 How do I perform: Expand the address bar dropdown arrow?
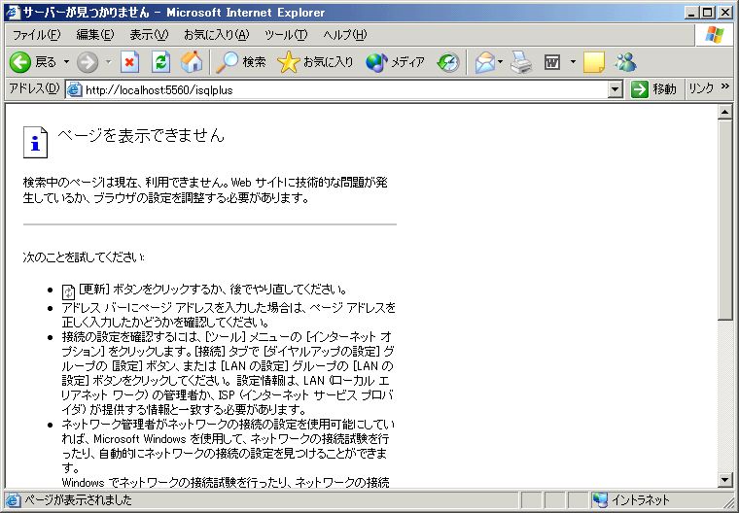click(x=616, y=89)
